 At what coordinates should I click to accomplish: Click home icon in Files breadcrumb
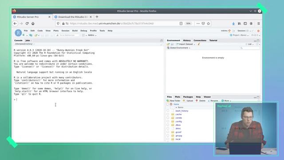(x=171, y=104)
